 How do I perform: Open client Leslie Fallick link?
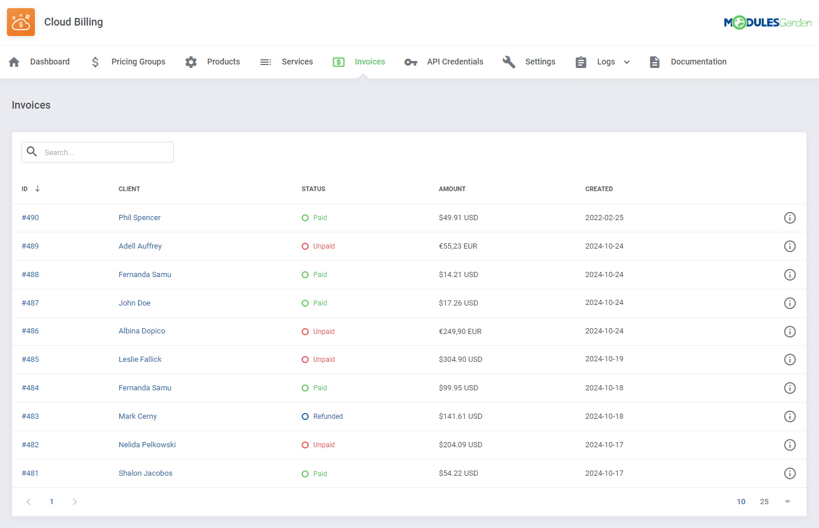coord(140,360)
